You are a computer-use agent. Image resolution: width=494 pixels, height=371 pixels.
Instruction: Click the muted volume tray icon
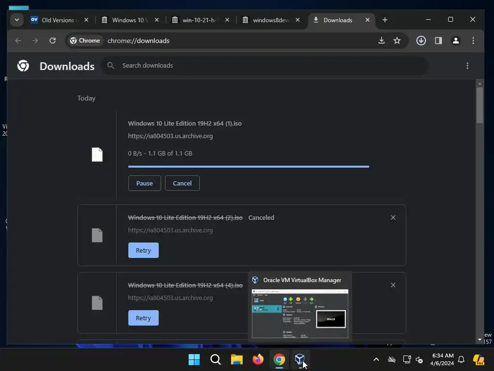[419, 359]
